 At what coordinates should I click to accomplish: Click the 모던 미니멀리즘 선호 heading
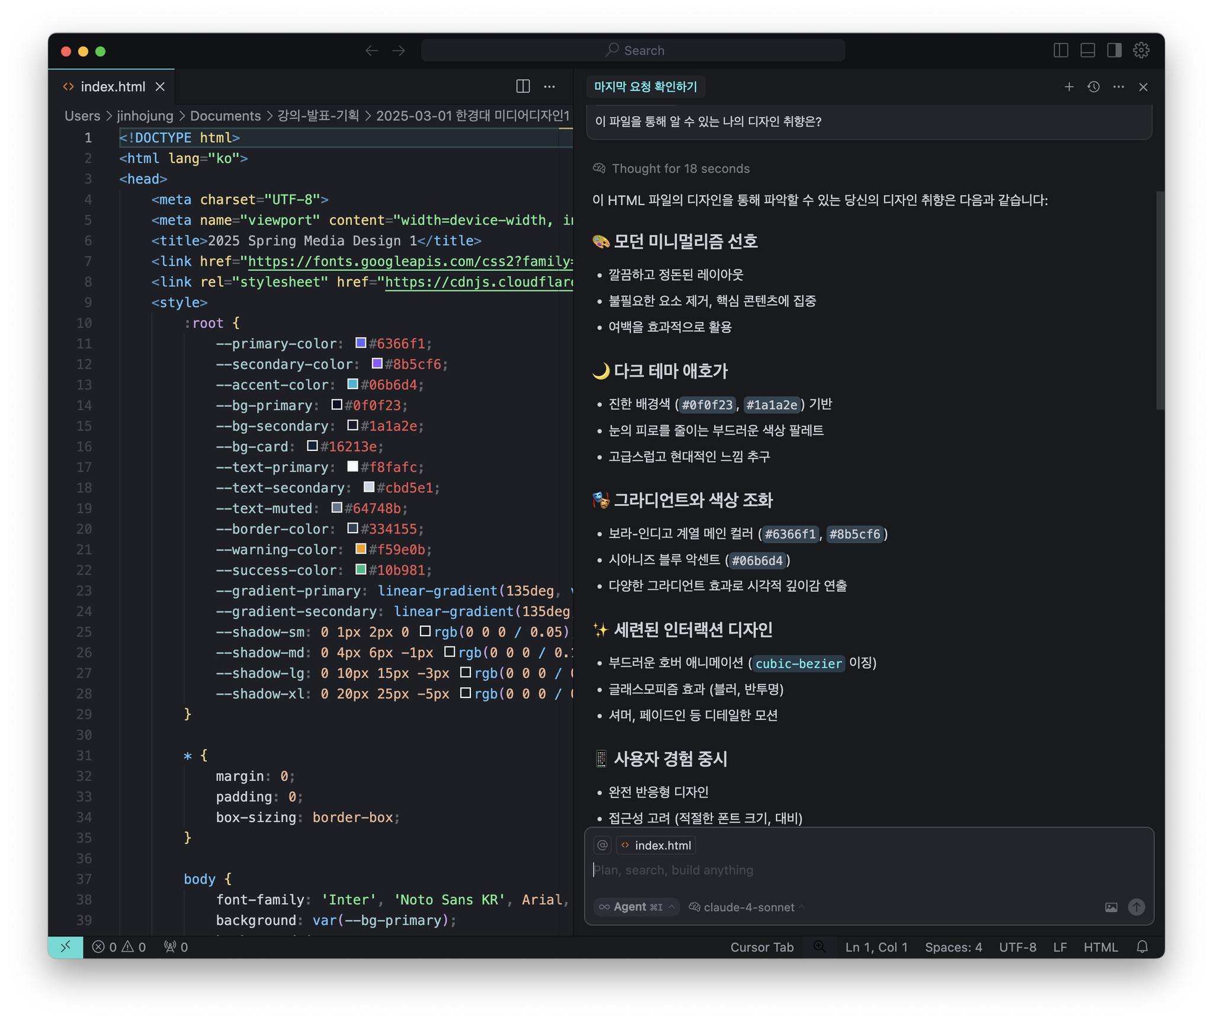coord(685,242)
